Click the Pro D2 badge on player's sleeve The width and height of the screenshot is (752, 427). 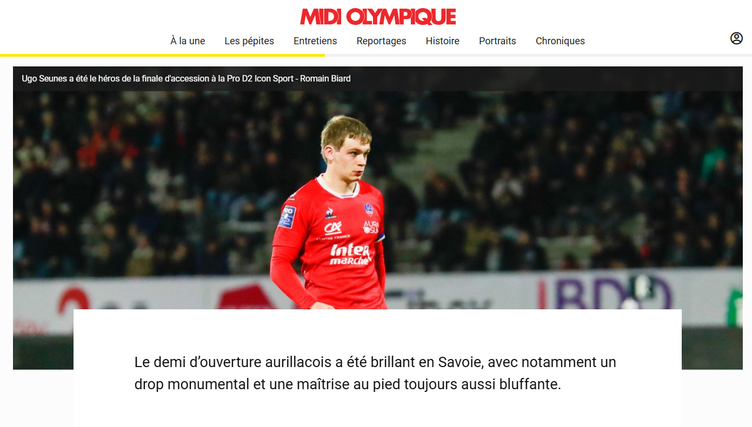[287, 216]
